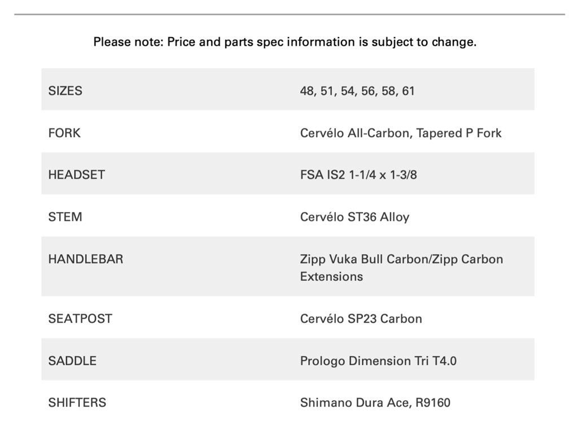Click the sizes value 48, 51, 54, 56, 58, 61
Screen dimensions: 578x433
357,91
